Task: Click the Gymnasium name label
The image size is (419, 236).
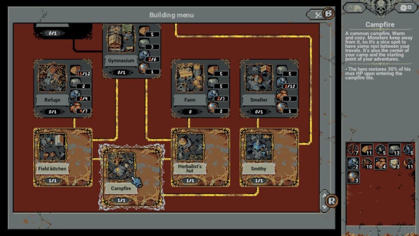Action: (x=120, y=60)
